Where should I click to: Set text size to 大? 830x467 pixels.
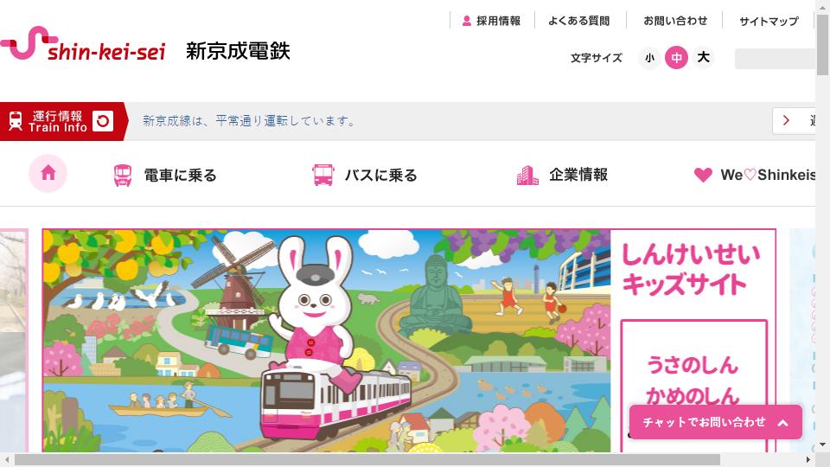coord(703,58)
